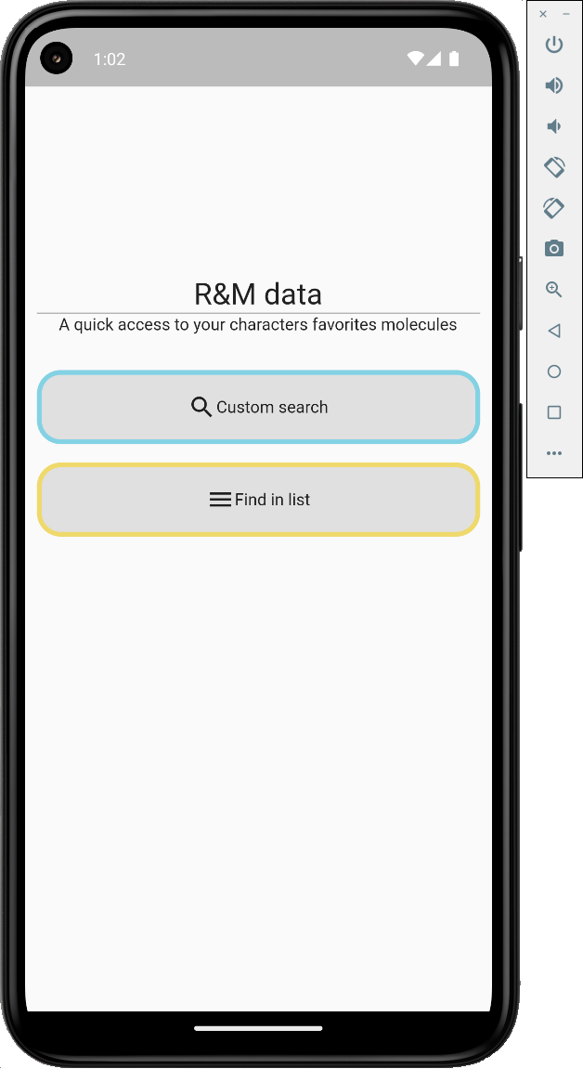The width and height of the screenshot is (583, 1069).
Task: Open the Find in list button
Action: tap(259, 500)
